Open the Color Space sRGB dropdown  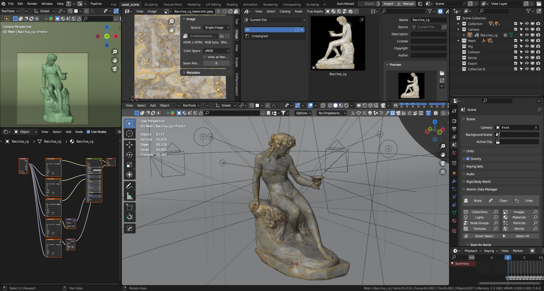(x=216, y=51)
